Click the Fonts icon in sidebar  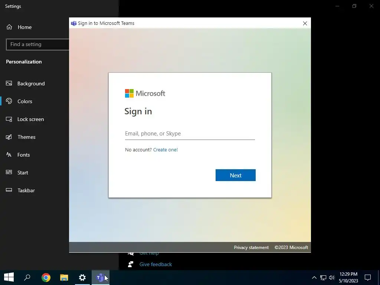point(9,155)
